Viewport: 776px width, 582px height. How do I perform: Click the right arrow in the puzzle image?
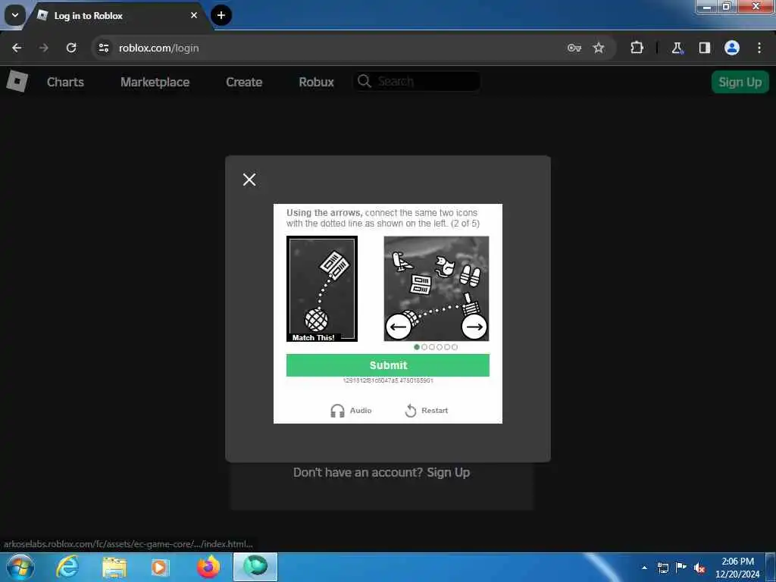pyautogui.click(x=474, y=327)
